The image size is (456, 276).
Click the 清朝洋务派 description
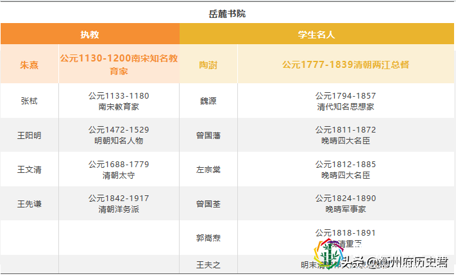point(119,209)
